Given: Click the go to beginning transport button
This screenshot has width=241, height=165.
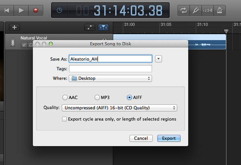Looking at the screenshot, I should tap(6, 10).
